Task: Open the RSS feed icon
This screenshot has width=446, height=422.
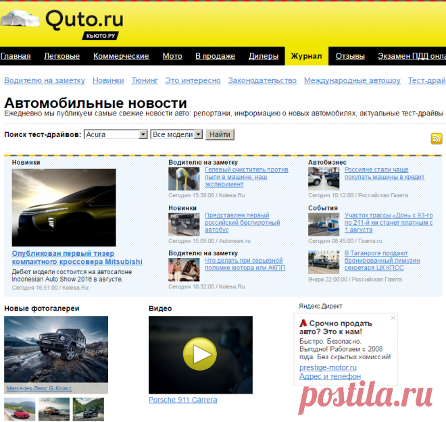Action: [437, 138]
